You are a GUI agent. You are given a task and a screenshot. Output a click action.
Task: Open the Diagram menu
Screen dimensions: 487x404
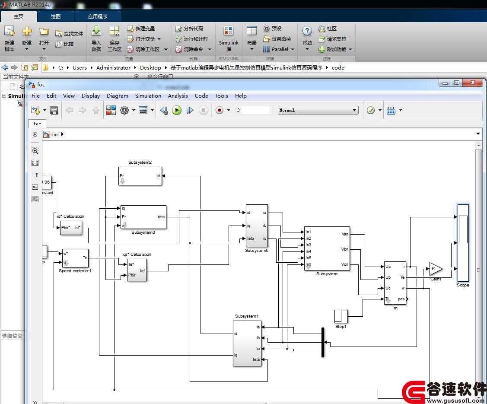click(x=118, y=96)
